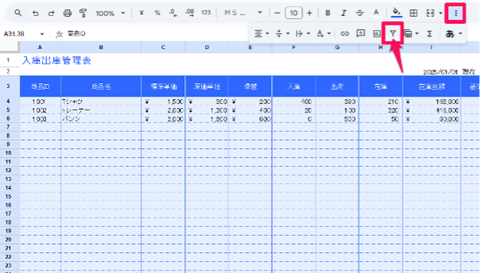
Task: Undo the last action
Action: coord(35,13)
